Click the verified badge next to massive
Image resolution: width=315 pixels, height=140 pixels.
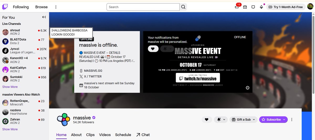94,118
